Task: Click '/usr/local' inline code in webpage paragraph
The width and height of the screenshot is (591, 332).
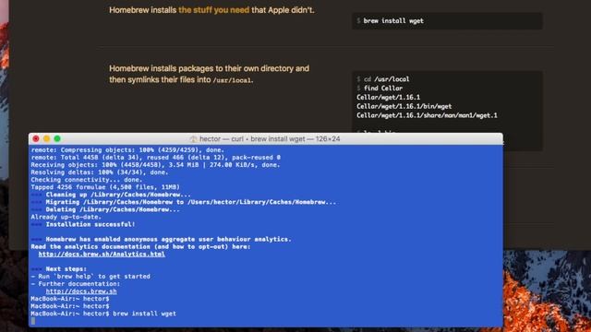Action: (232, 80)
